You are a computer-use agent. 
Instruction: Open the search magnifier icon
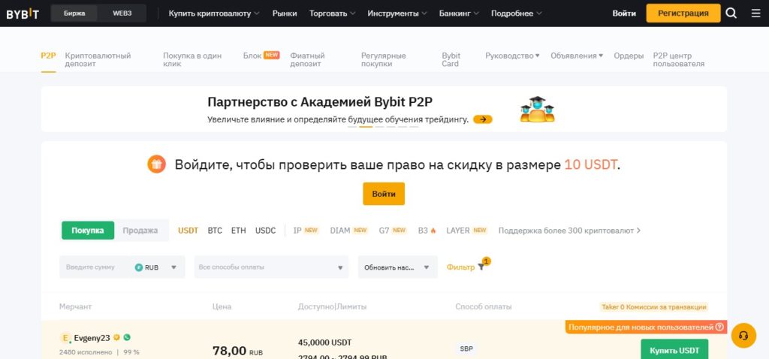[731, 14]
